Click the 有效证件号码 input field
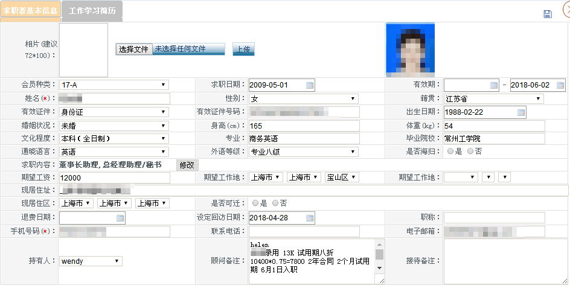Viewport: 570px width, 288px height. click(304, 112)
